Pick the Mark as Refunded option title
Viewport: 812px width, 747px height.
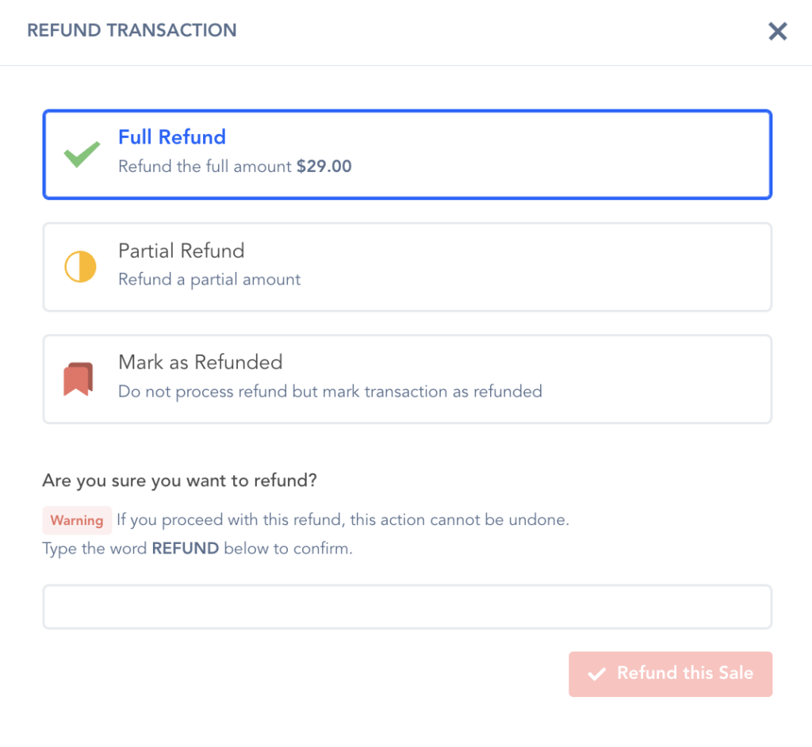point(200,362)
